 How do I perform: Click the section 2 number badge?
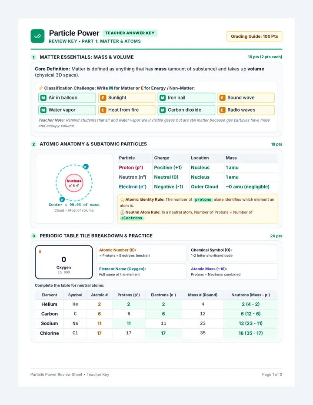click(33, 144)
